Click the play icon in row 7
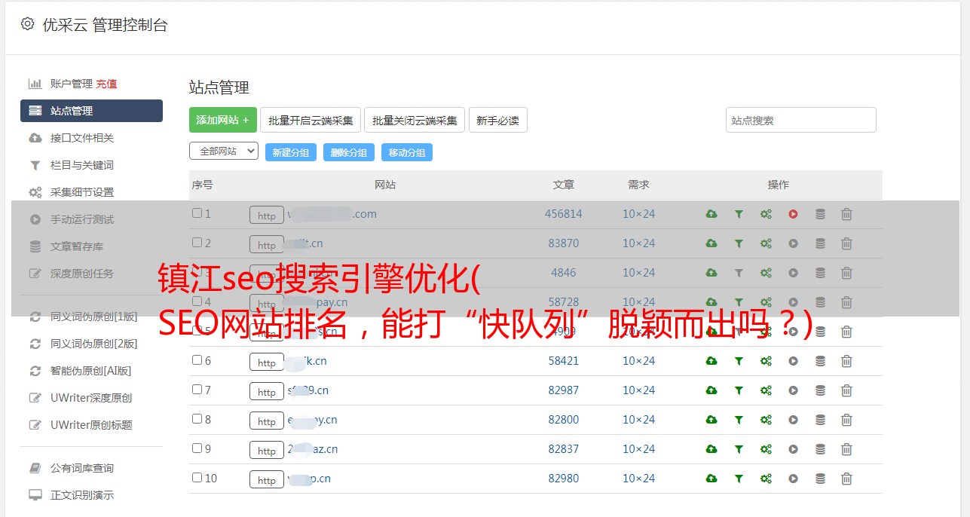The width and height of the screenshot is (970, 517). [793, 390]
